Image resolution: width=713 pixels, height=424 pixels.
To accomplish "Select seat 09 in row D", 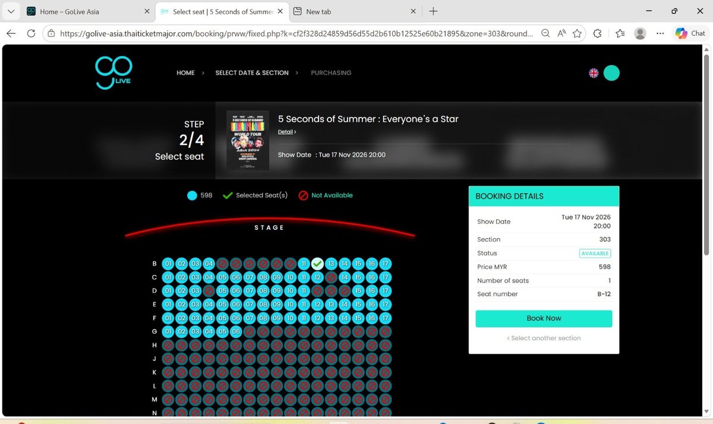I will (276, 291).
